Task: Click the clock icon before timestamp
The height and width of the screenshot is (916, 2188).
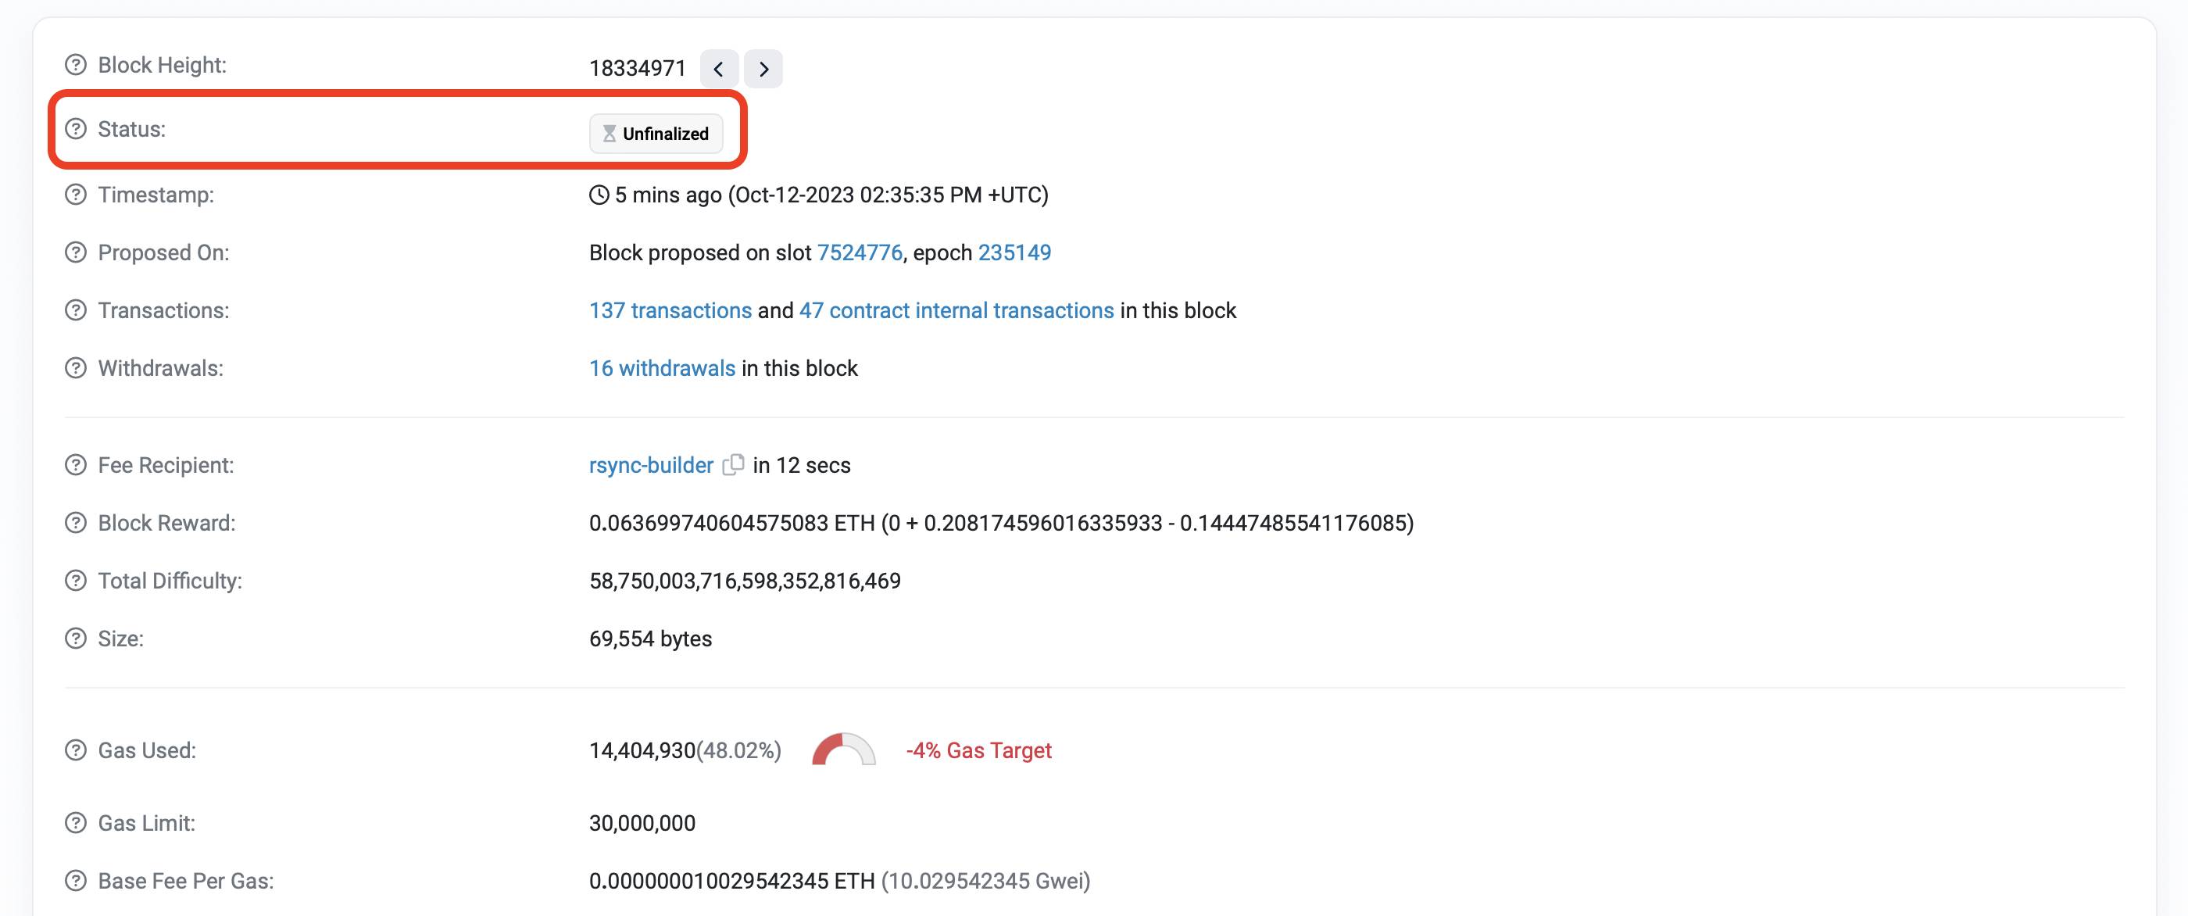Action: pyautogui.click(x=599, y=195)
